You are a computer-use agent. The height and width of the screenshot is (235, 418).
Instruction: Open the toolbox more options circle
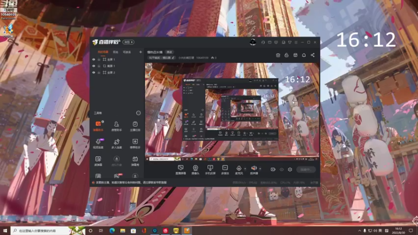click(138, 113)
